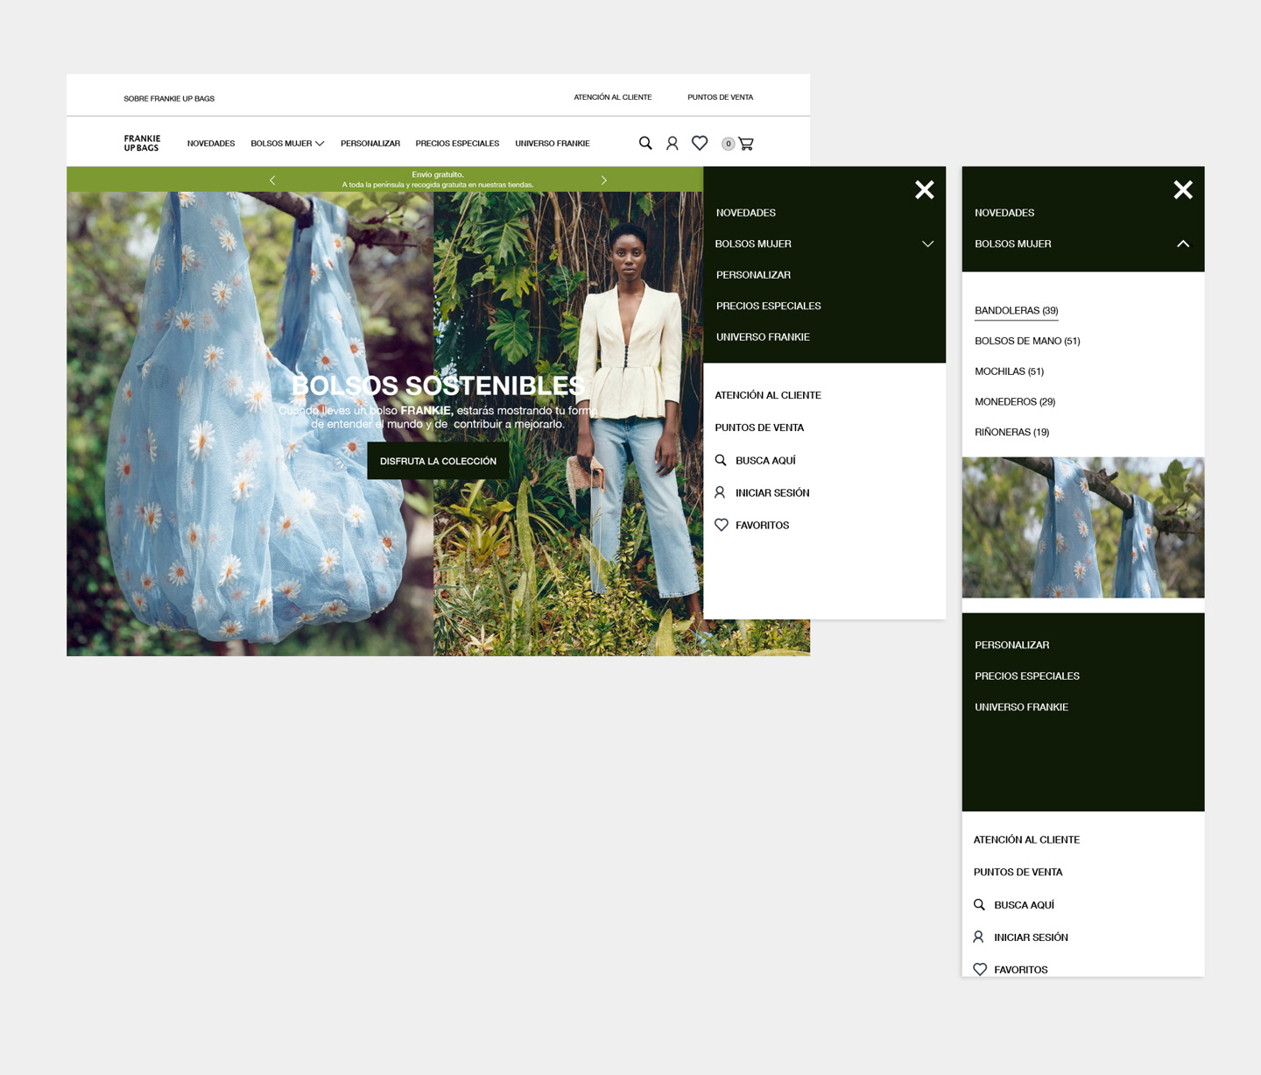Open NOVEDADES in top navigation
The width and height of the screenshot is (1261, 1075).
pos(211,144)
